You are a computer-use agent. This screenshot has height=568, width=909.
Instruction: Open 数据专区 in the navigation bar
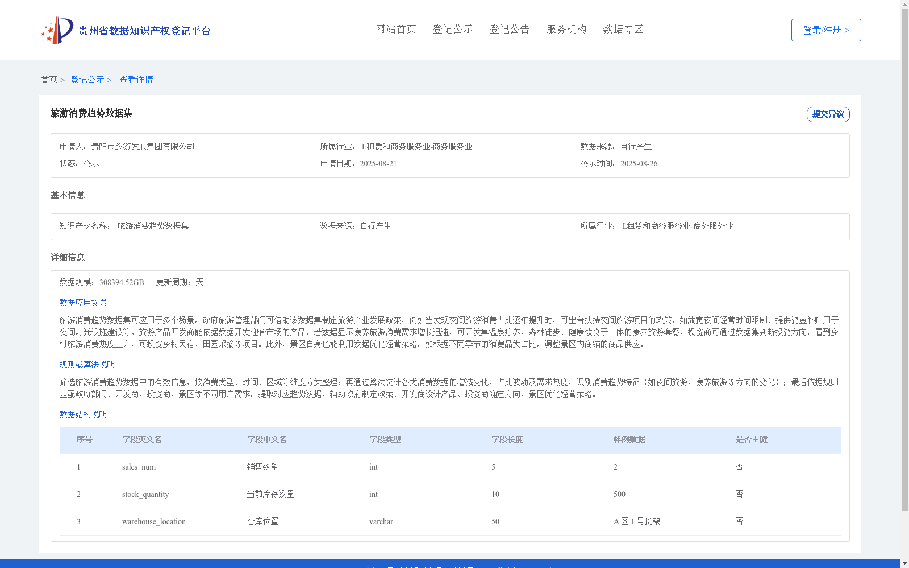[x=623, y=30]
